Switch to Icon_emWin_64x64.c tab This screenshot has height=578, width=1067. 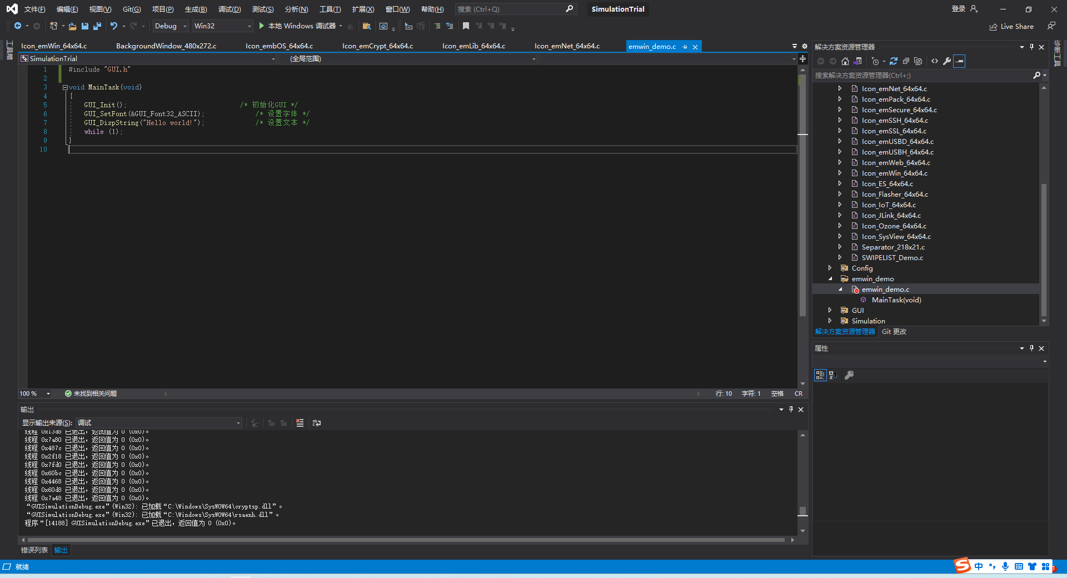(54, 46)
